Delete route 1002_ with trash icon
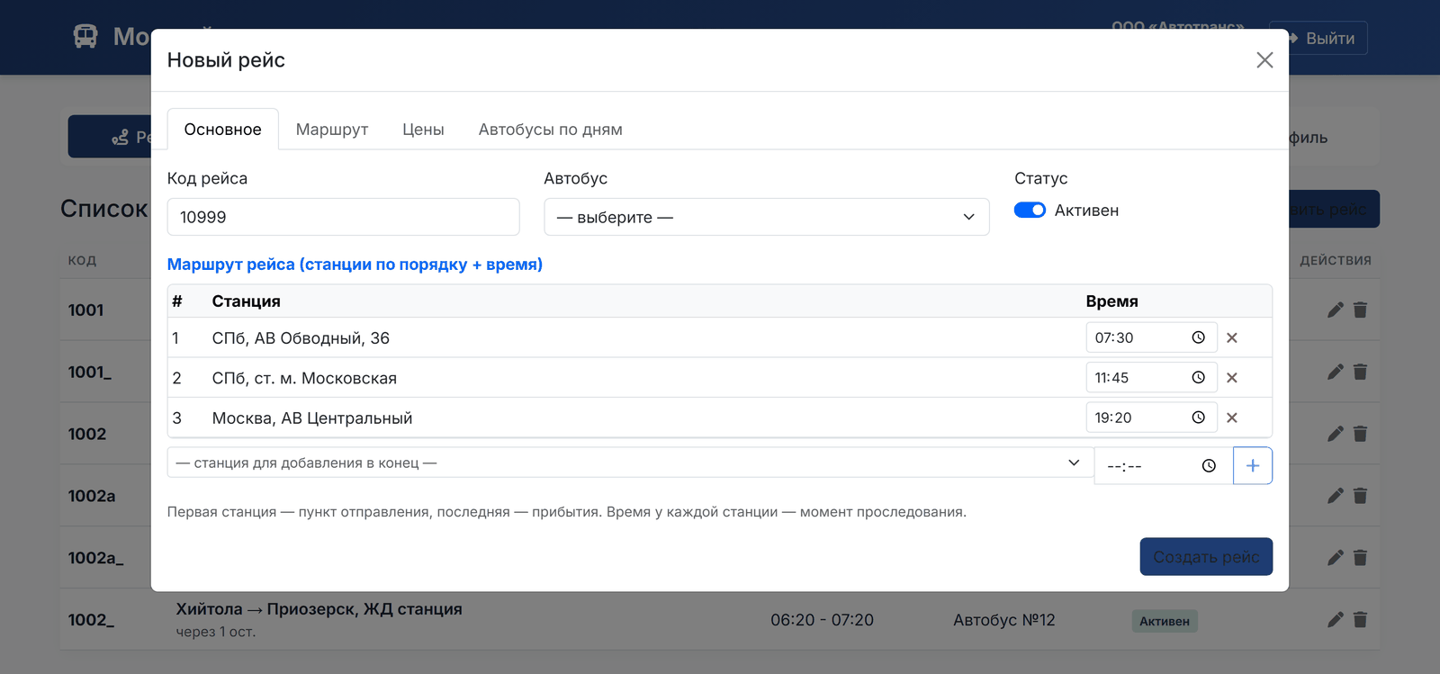Viewport: 1440px width, 674px height. pyautogui.click(x=1360, y=620)
